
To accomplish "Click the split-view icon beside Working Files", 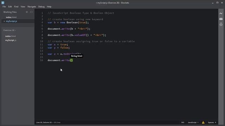I will coord(31,12).
